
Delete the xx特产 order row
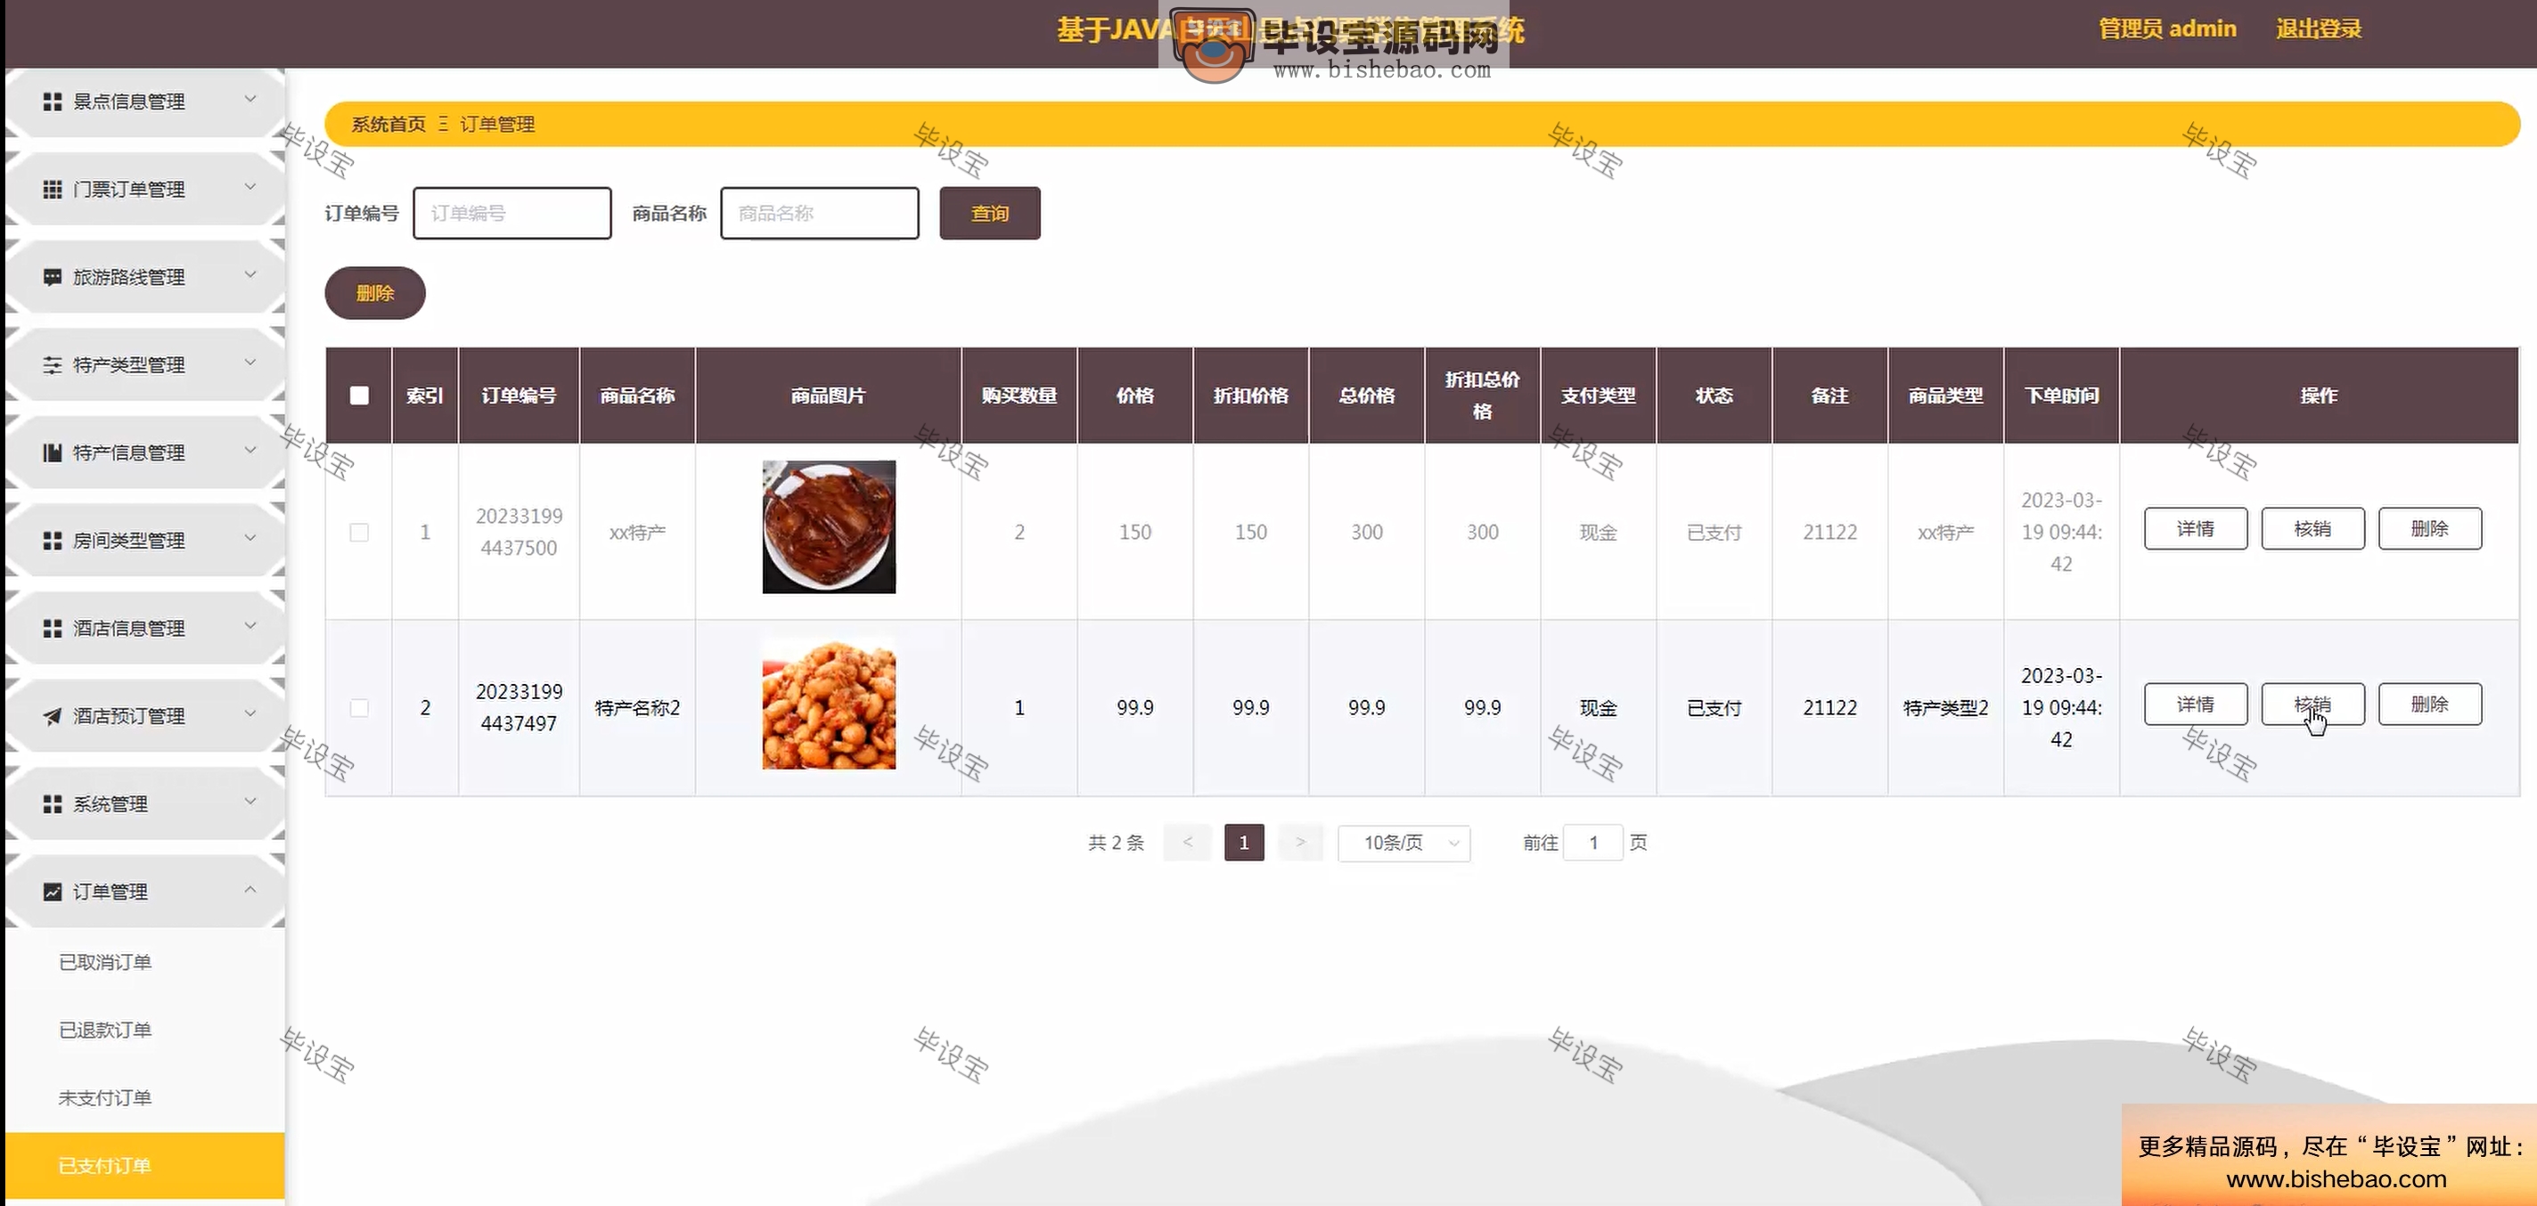tap(2430, 529)
